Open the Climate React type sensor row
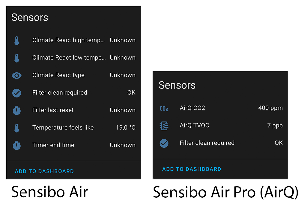 58,75
